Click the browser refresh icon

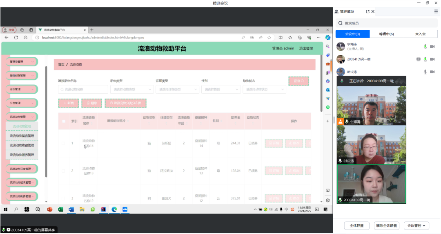16,37
